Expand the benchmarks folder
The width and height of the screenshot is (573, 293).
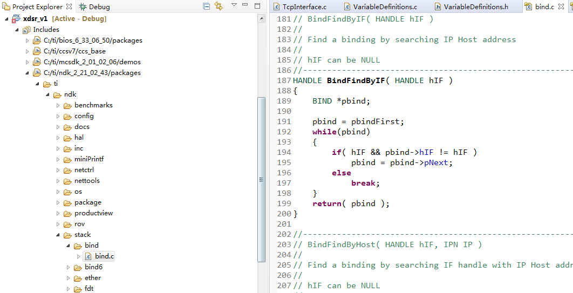pyautogui.click(x=58, y=105)
